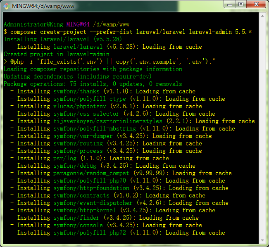Screen dimensions: 269x247
Task: Click the scrollbar down arrow
Action: (x=262, y=240)
